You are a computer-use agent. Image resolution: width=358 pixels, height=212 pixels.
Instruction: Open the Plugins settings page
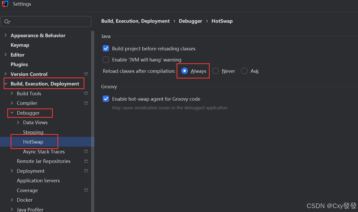pyautogui.click(x=19, y=64)
